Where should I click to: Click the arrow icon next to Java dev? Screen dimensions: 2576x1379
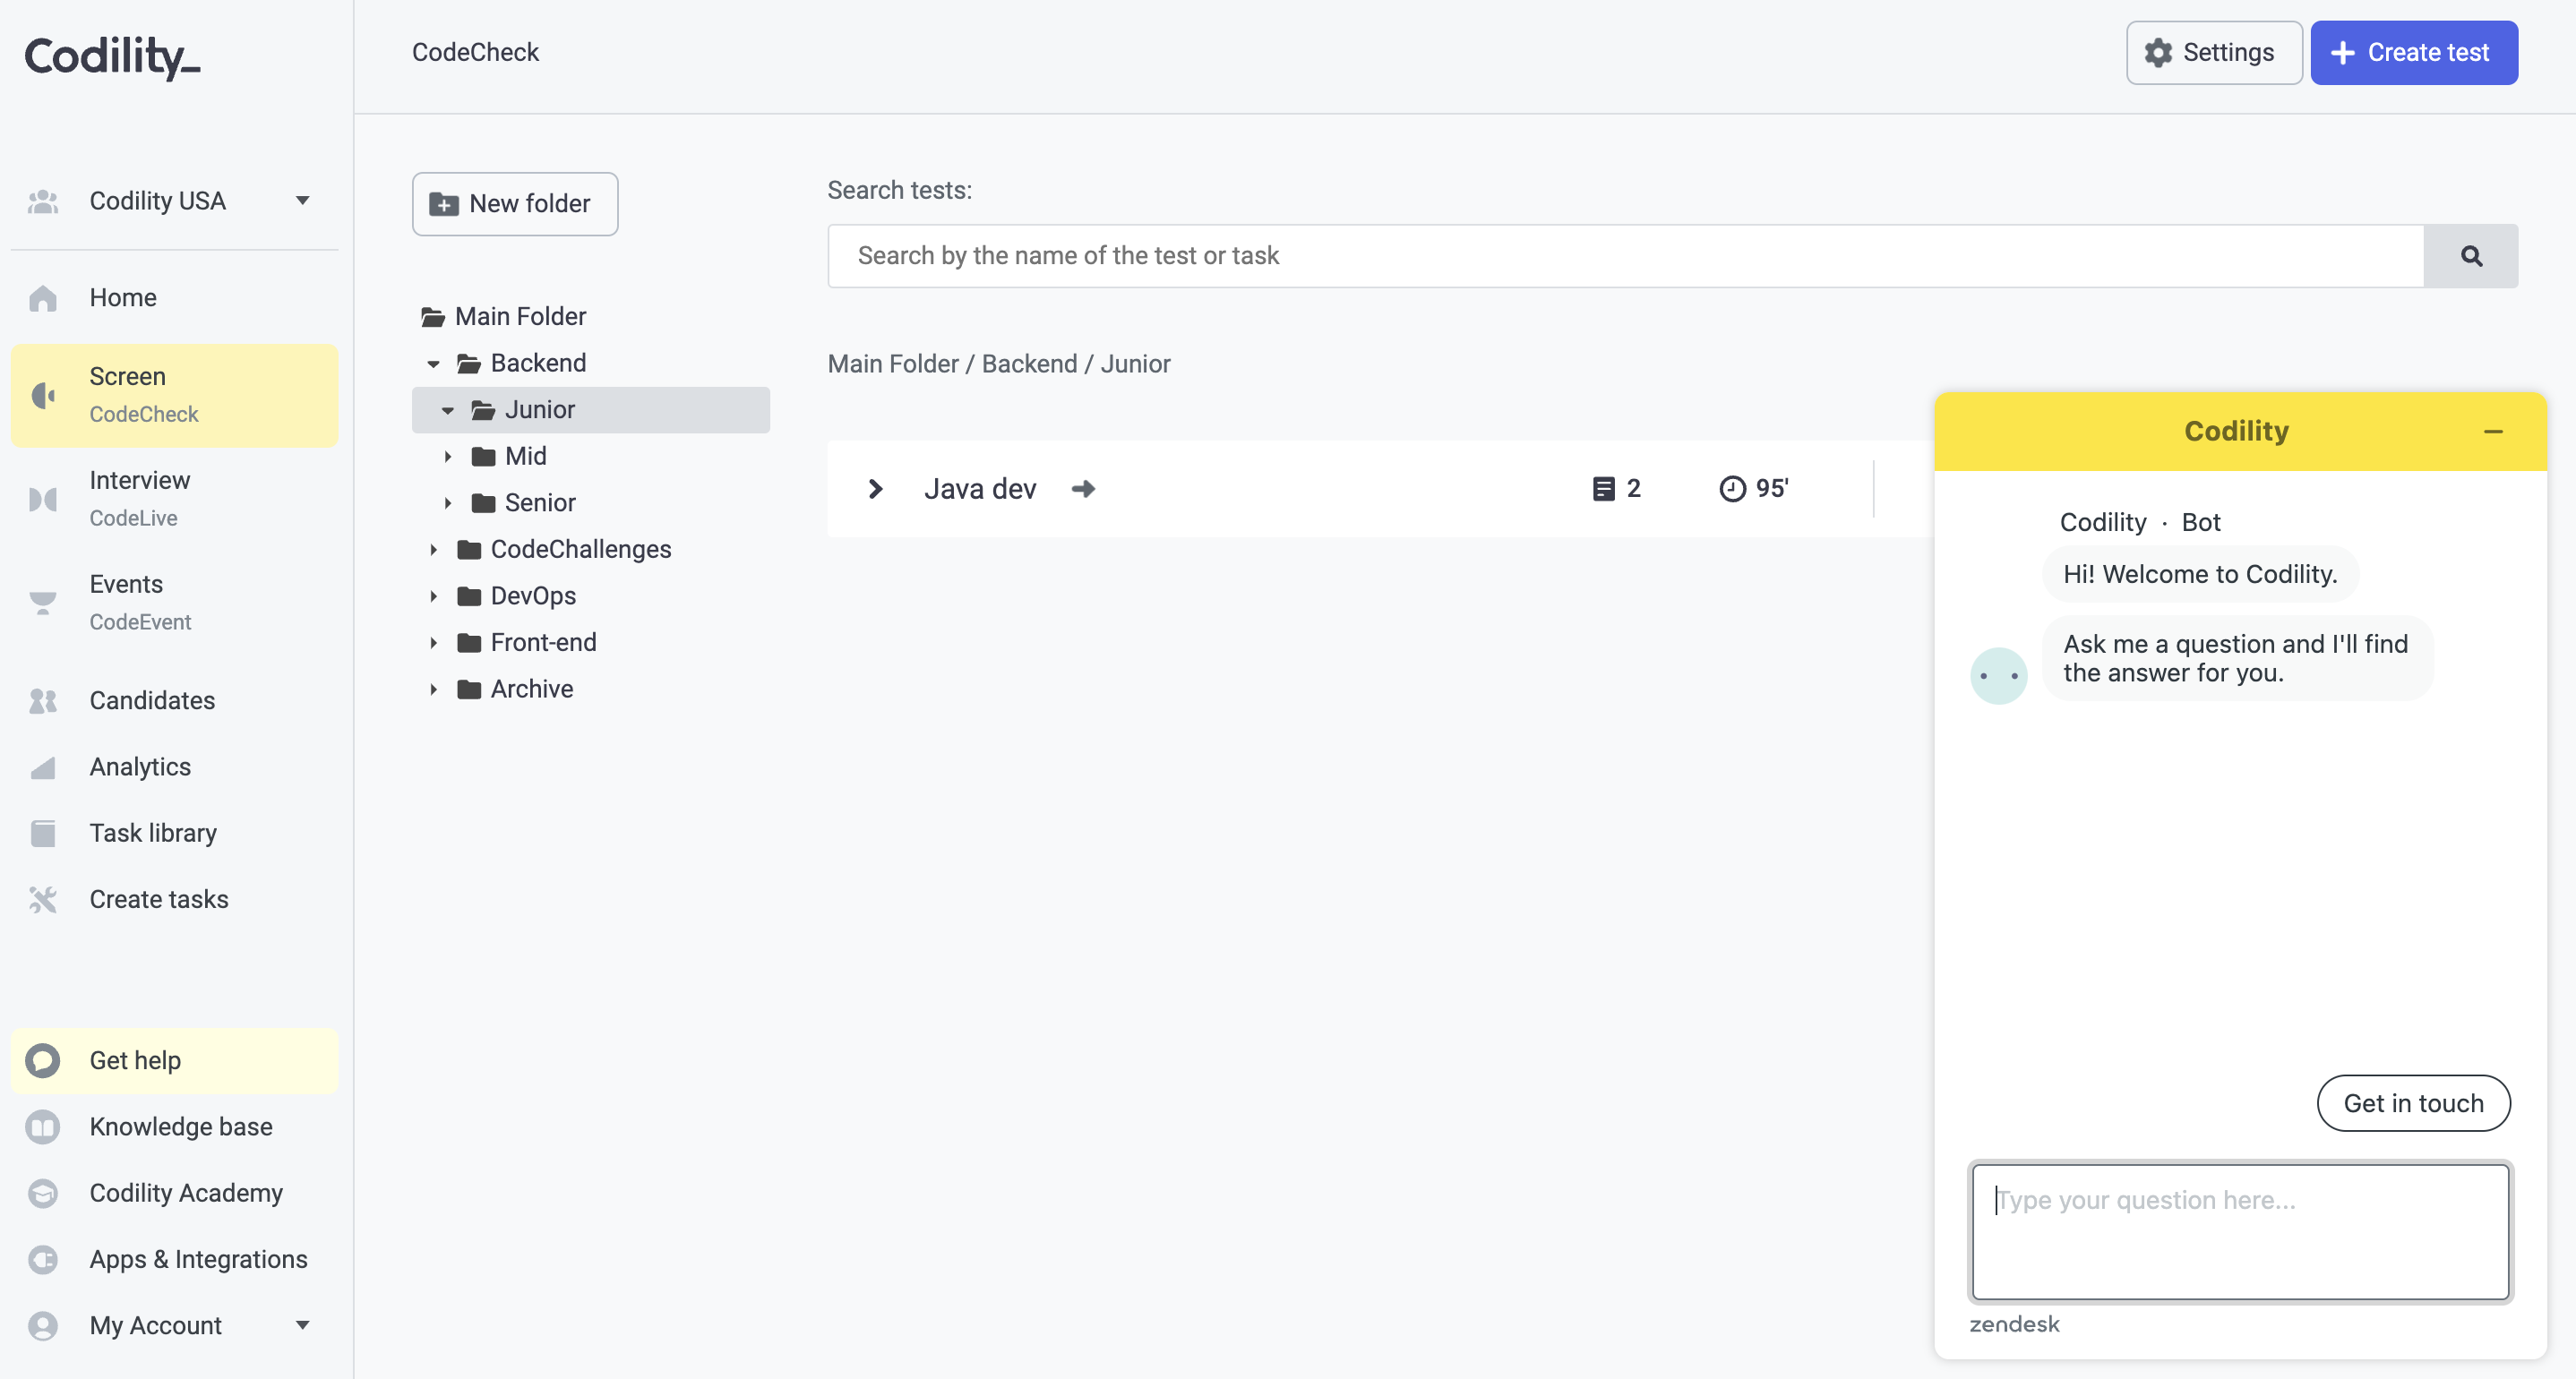pos(1083,489)
